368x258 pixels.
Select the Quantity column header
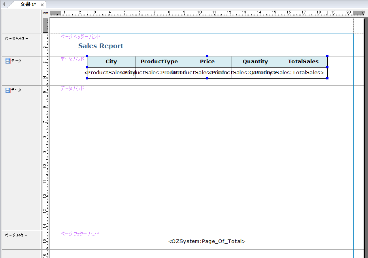(x=255, y=62)
